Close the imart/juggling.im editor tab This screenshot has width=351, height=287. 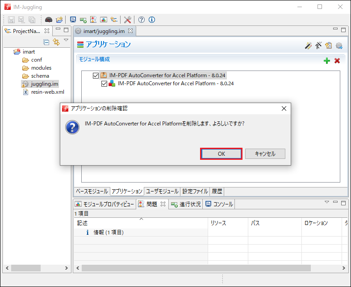(130, 31)
